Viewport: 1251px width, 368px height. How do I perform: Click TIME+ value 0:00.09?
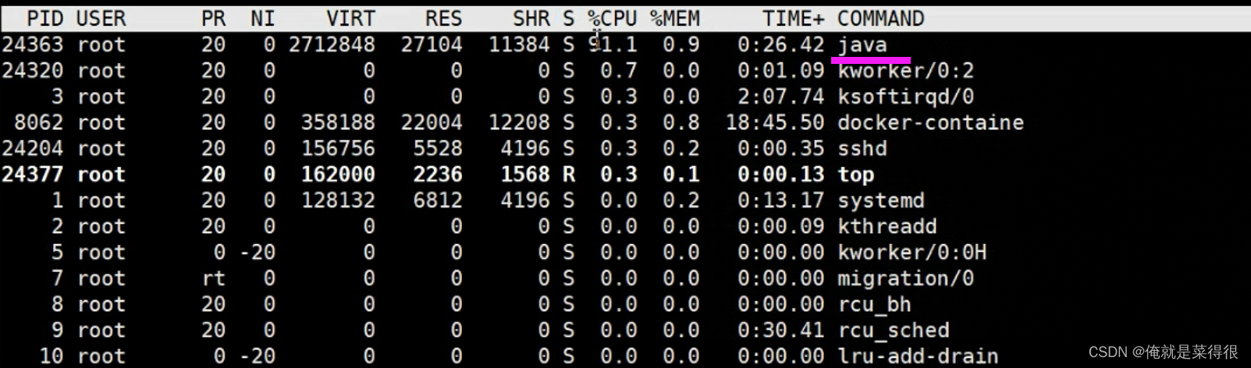click(x=780, y=226)
